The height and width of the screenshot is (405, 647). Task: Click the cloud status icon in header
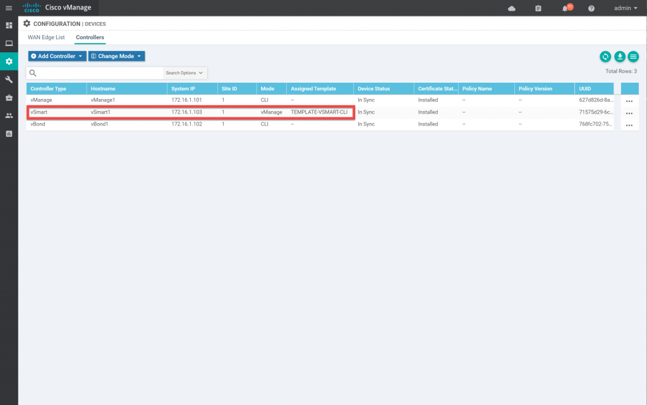coord(511,8)
